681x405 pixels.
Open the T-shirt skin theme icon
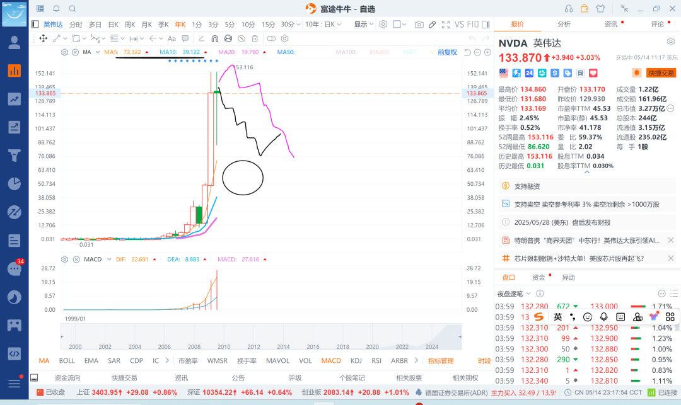click(600, 9)
